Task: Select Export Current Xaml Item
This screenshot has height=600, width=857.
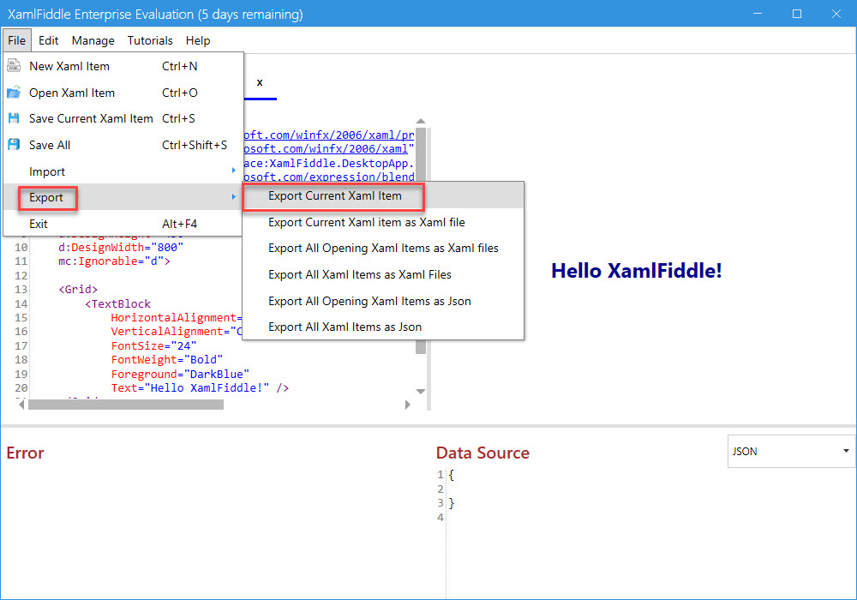Action: (x=382, y=195)
